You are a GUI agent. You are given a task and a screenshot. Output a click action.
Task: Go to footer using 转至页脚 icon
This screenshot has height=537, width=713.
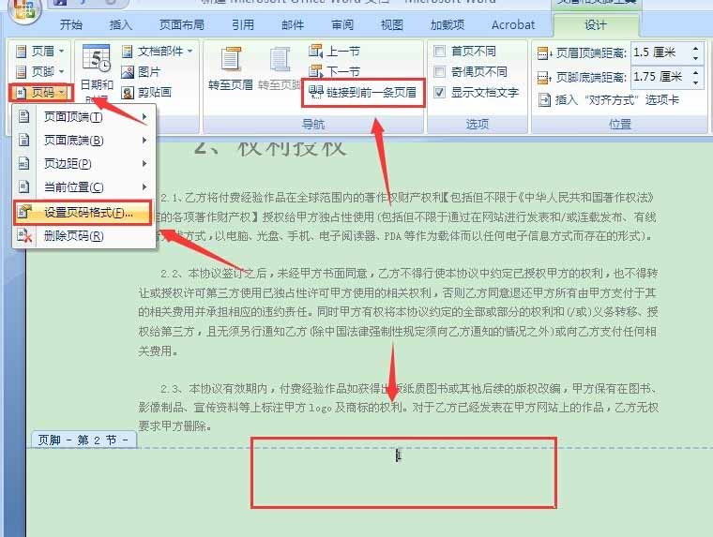[x=281, y=60]
